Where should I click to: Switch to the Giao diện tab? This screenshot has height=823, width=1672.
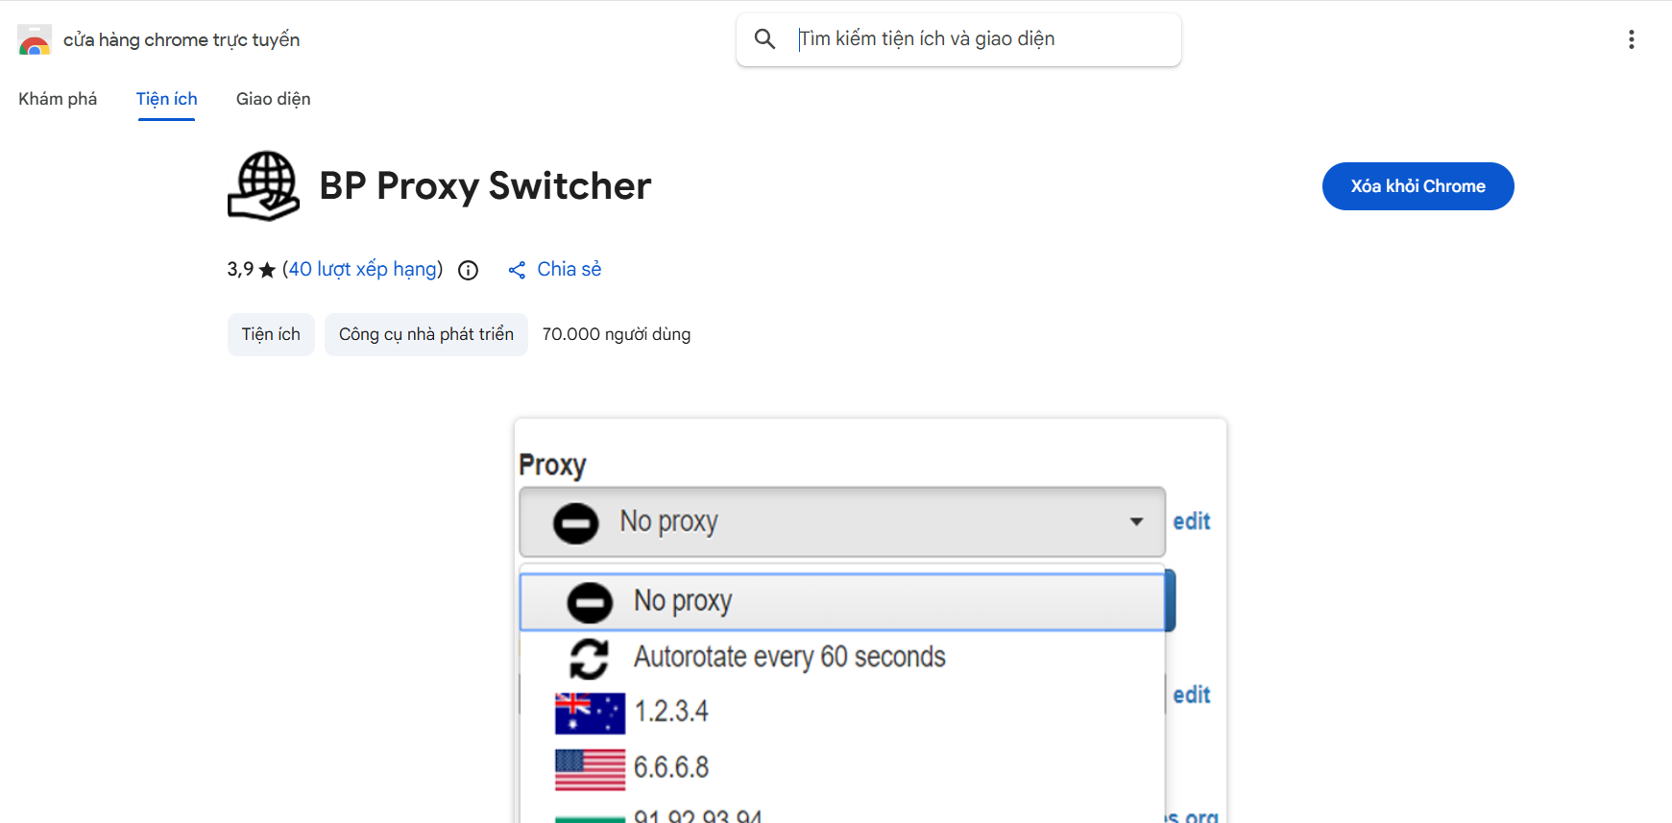pyautogui.click(x=274, y=99)
